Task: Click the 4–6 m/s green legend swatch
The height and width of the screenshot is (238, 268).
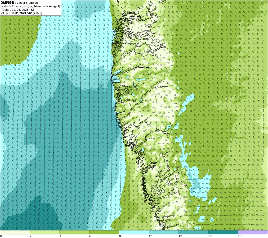Action: point(75,232)
